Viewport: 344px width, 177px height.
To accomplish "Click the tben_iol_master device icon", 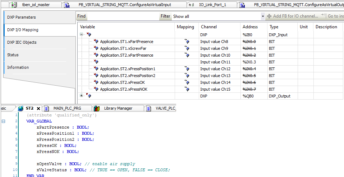I will (x=15, y=5).
